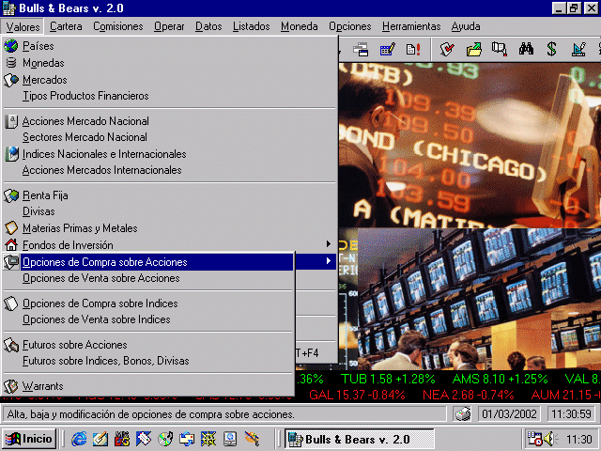Open Futuros sobre Acciones

[148, 345]
